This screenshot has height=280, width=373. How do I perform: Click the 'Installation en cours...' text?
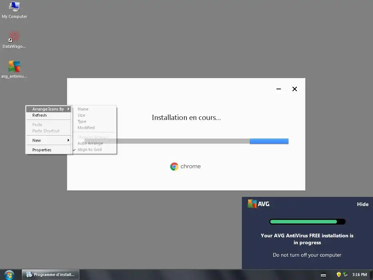pyautogui.click(x=186, y=118)
